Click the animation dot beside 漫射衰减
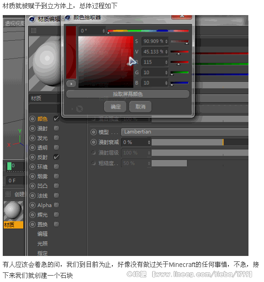The height and width of the screenshot is (282, 264). tap(94, 142)
